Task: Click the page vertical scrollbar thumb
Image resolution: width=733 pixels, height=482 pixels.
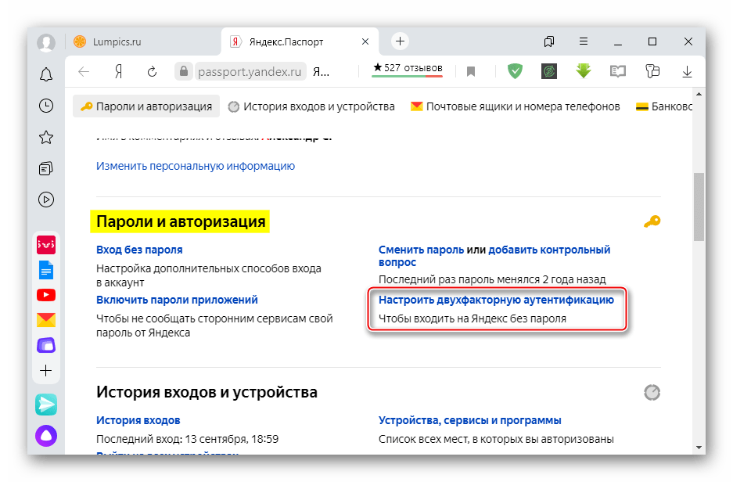Action: [699, 207]
